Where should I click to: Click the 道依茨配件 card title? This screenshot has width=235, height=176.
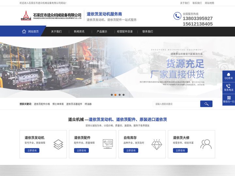click(x=82, y=138)
